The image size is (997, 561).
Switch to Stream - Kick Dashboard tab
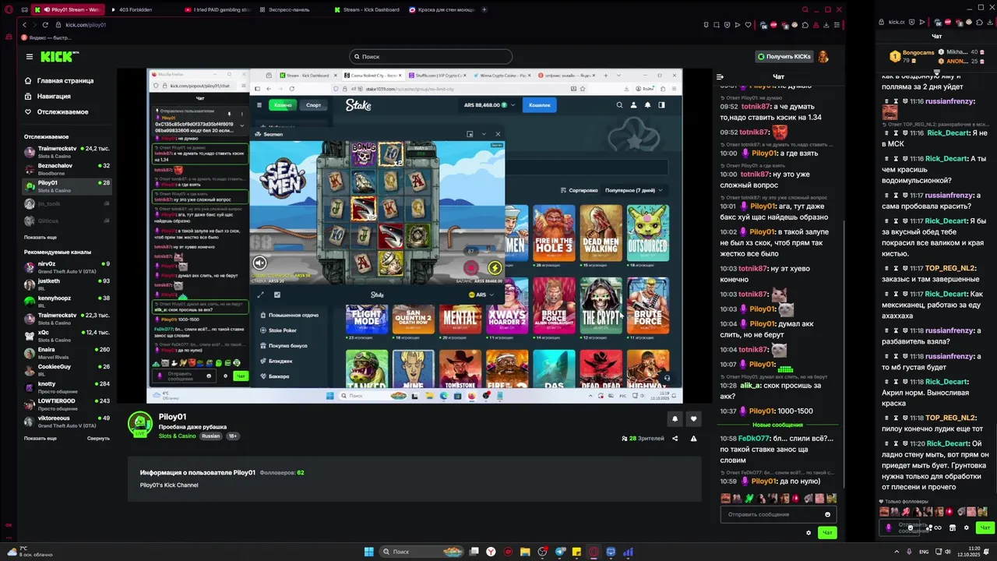click(366, 9)
